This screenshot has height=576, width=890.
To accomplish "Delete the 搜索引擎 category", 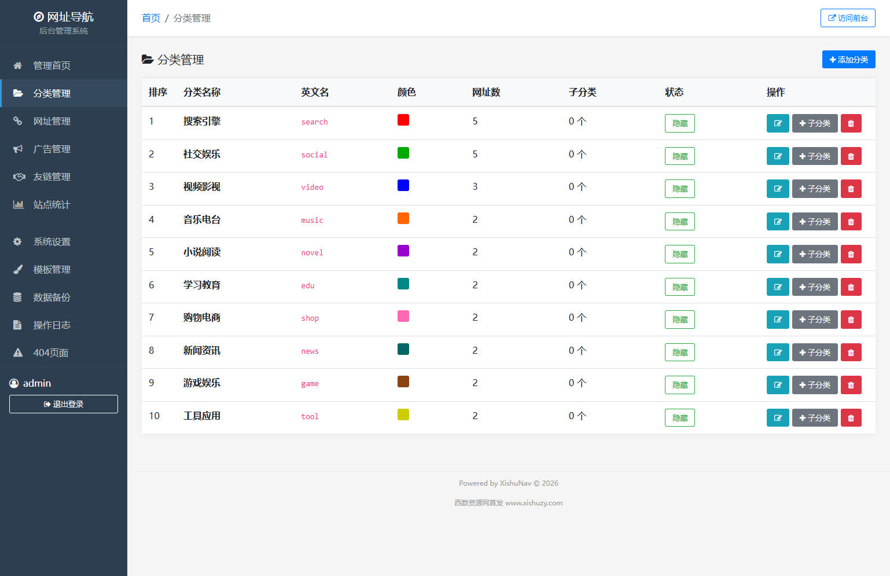I will (851, 123).
